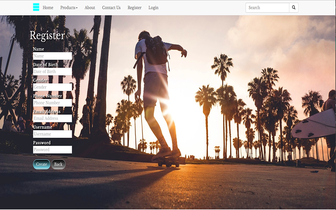This screenshot has width=336, height=210.
Task: Click the Date of Birth label
Action: coord(45,65)
